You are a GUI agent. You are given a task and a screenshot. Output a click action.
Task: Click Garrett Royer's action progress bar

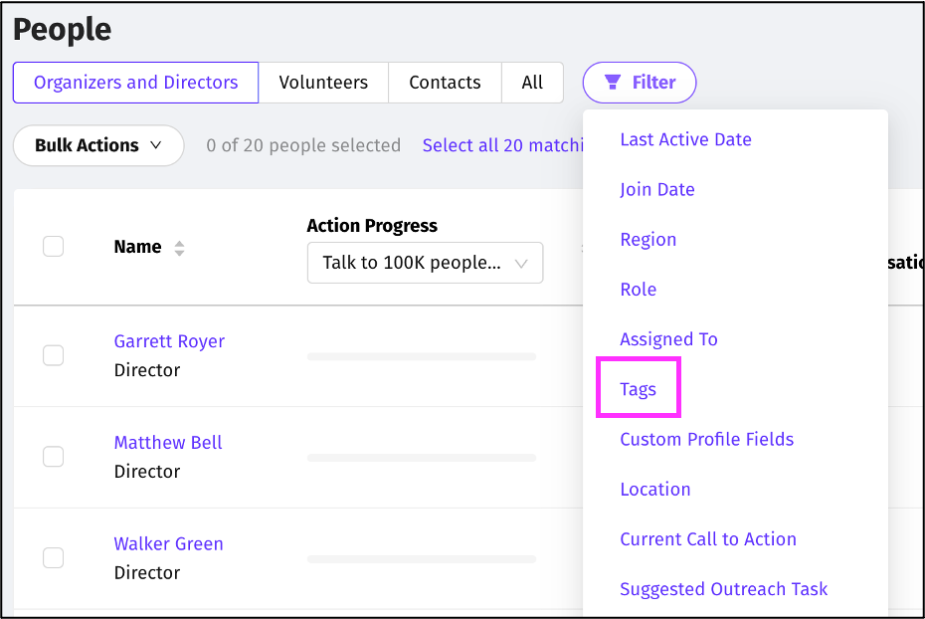(422, 356)
